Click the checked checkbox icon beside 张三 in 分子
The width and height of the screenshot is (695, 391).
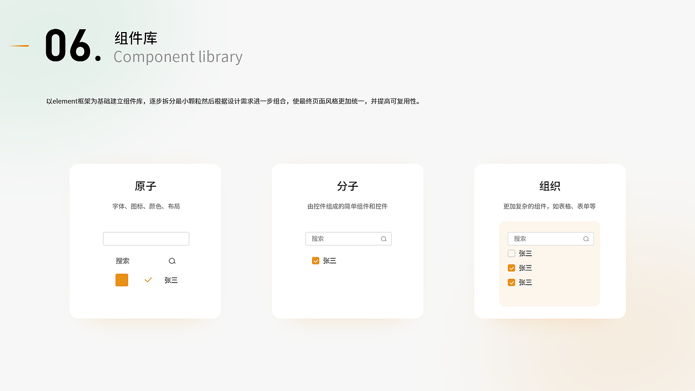[315, 260]
